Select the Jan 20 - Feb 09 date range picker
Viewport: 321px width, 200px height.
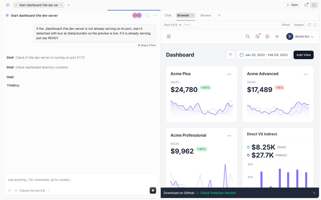[x=264, y=55]
